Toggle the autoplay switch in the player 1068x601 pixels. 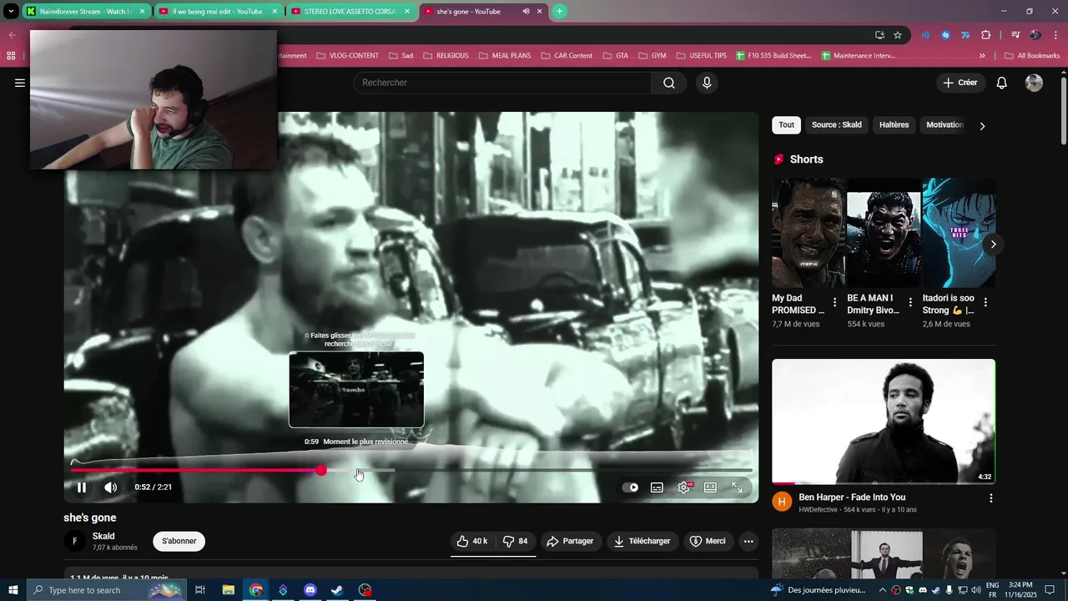tap(631, 487)
